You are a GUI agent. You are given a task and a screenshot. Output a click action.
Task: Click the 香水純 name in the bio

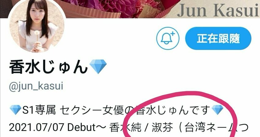pyautogui.click(x=125, y=128)
